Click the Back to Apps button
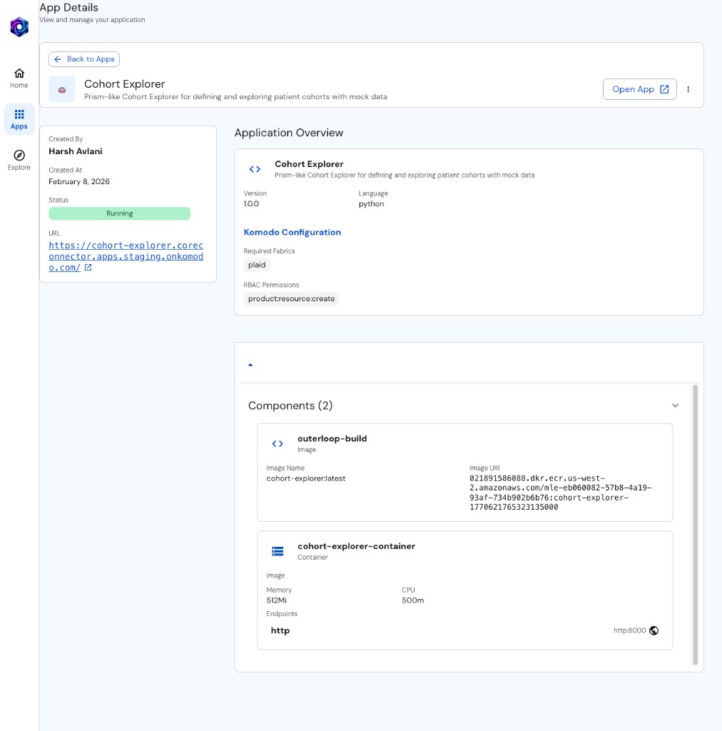This screenshot has height=731, width=722. [x=84, y=59]
